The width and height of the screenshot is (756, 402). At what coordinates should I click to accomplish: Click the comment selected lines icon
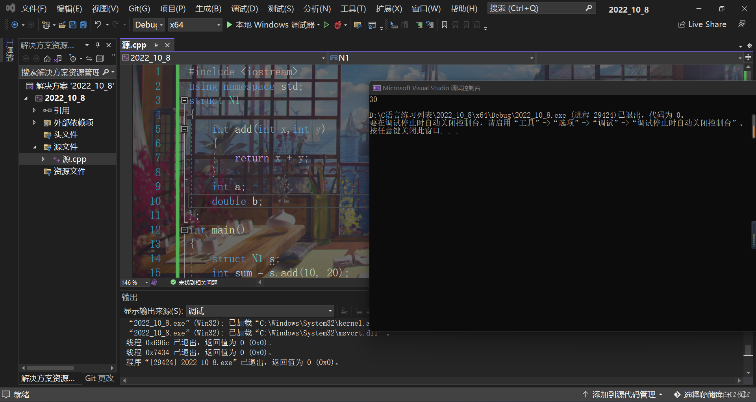click(x=420, y=25)
